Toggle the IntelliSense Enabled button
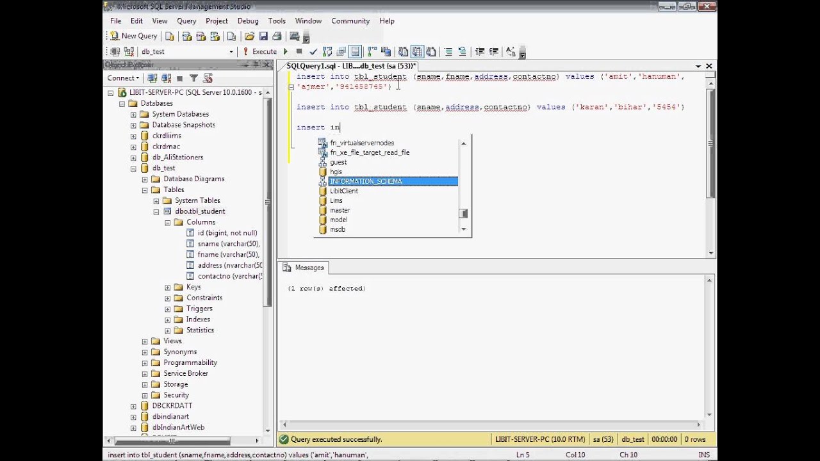This screenshot has width=820, height=461. click(x=355, y=51)
